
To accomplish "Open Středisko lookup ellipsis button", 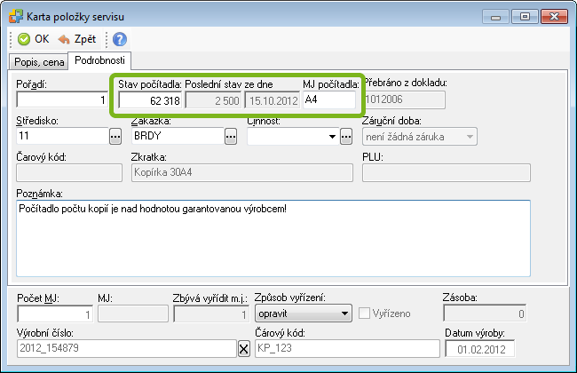I will (x=115, y=137).
